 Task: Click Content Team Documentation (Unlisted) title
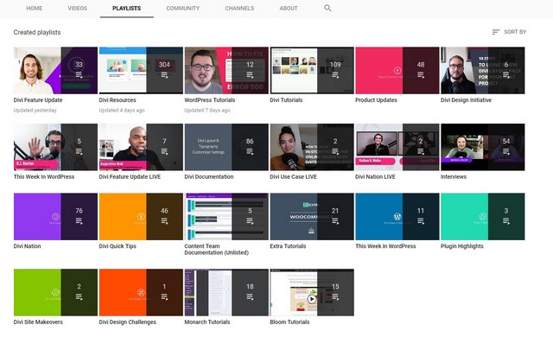click(x=216, y=249)
